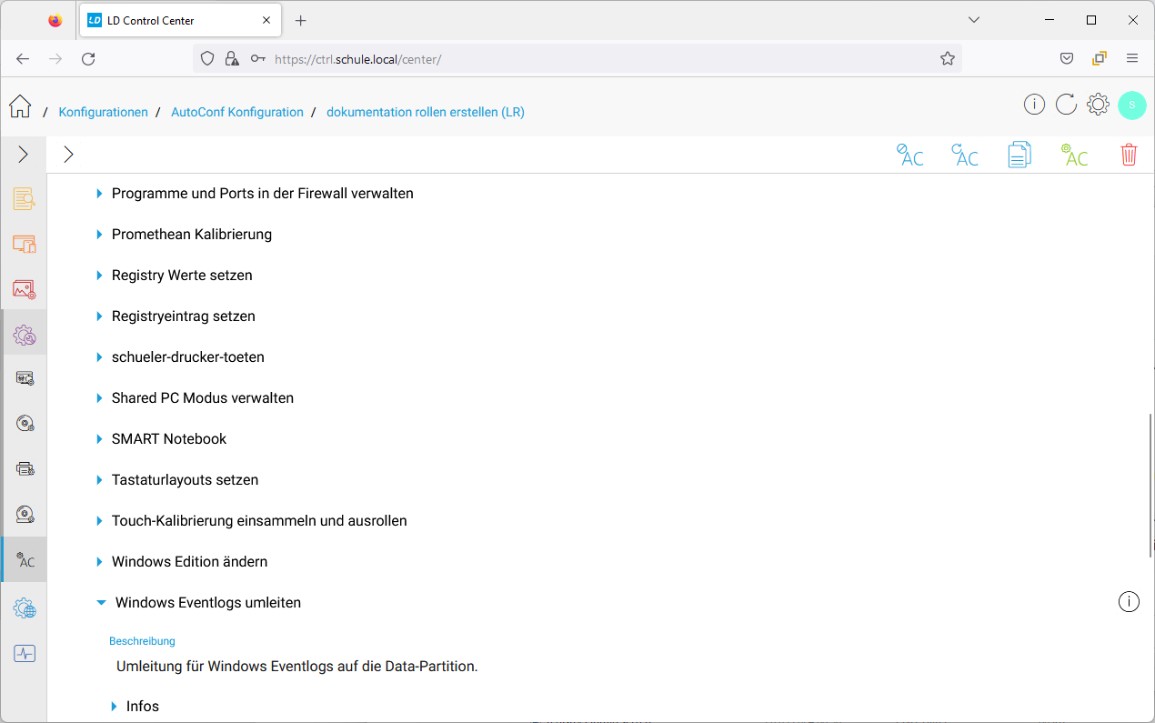Click the green AC icon with gear
This screenshot has height=723, width=1155.
click(1074, 155)
